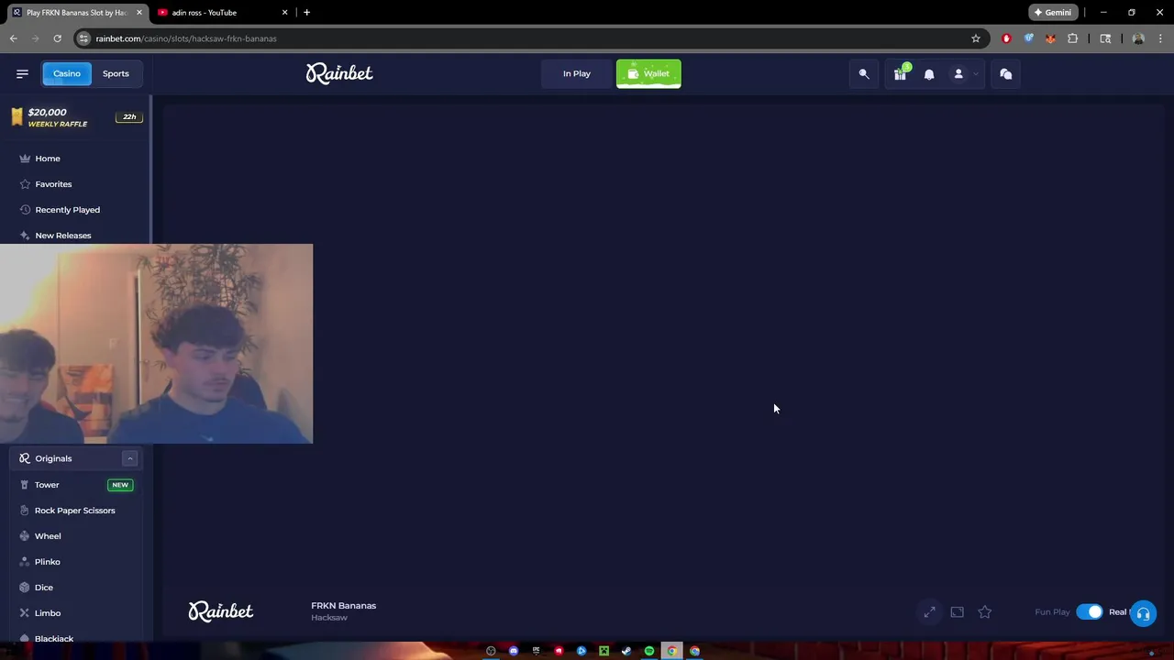The width and height of the screenshot is (1174, 660).
Task: Open the site search magnifier
Action: pyautogui.click(x=864, y=73)
